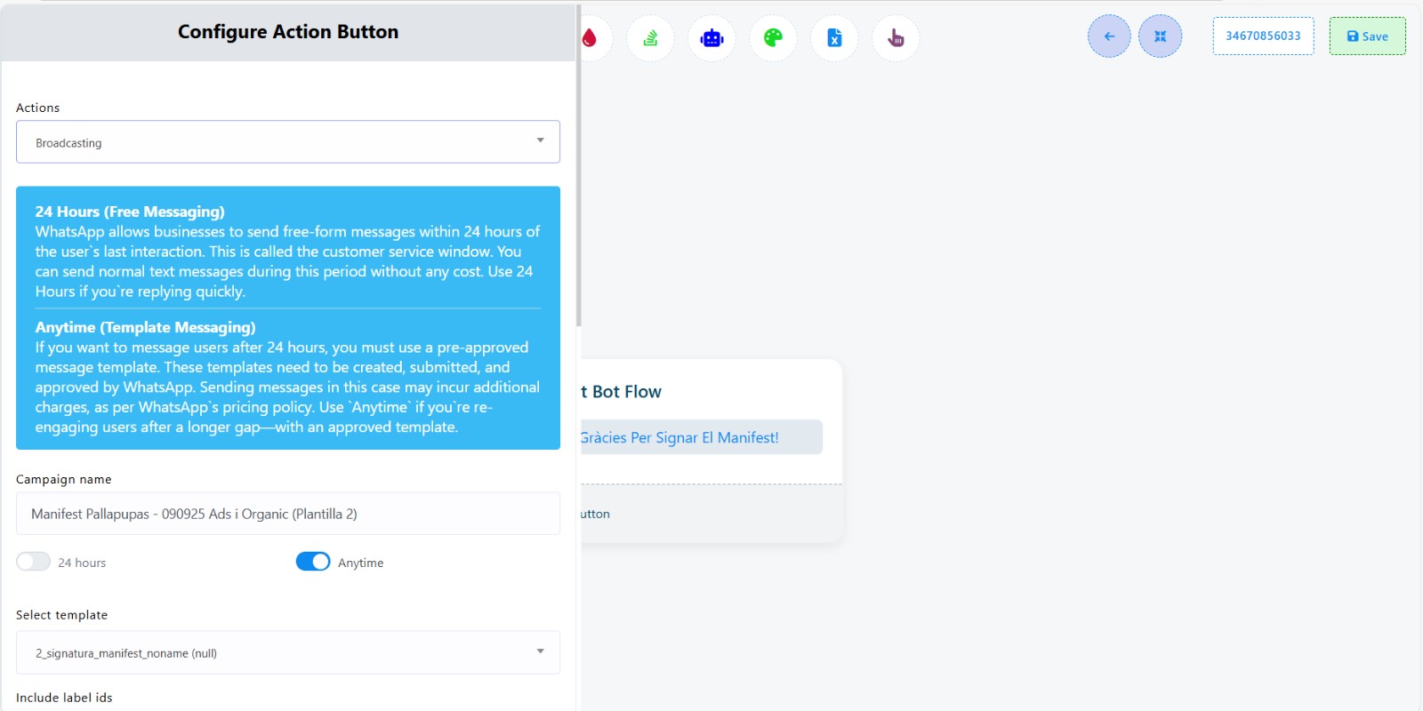Open the Actions Broadcasting dropdown
The image size is (1423, 711).
[x=288, y=142]
